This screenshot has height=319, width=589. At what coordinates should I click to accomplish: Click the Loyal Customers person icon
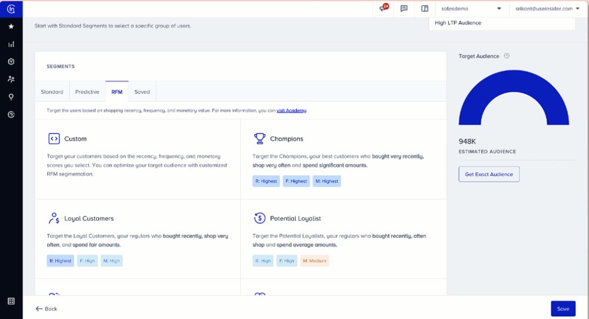[54, 218]
